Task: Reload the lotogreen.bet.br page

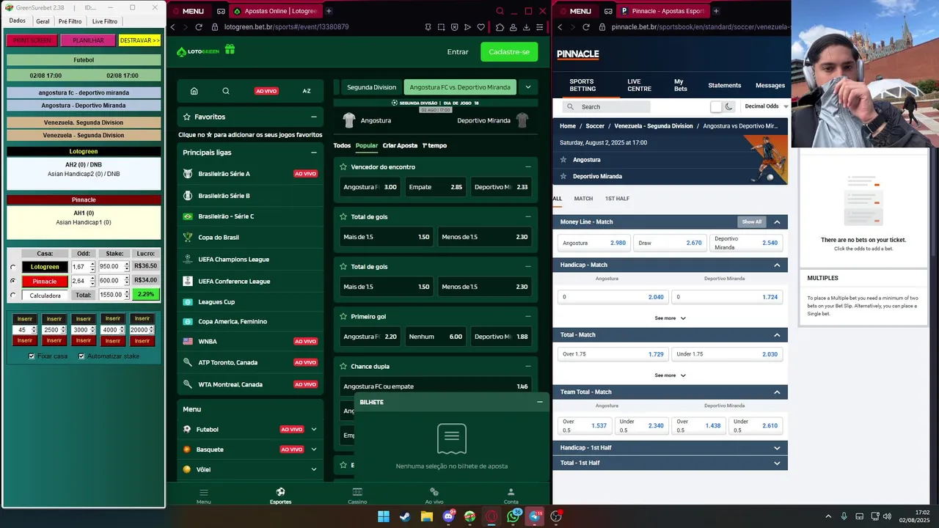Action: click(x=198, y=27)
